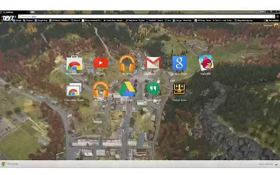Viewport: 280px width, 175px height.
Task: Open the Google Keep bookmark
Action: 41,21
